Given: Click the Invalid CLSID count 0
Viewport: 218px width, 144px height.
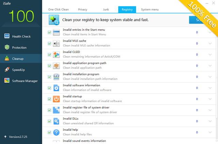Looking at the screenshot, I should coord(197,54).
